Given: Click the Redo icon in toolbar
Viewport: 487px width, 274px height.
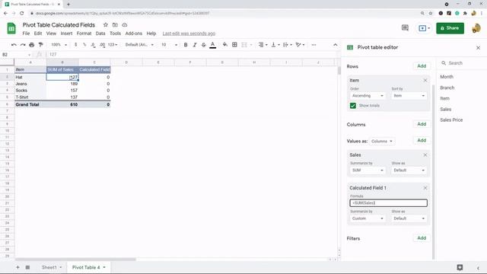Looking at the screenshot, I should pos(23,45).
